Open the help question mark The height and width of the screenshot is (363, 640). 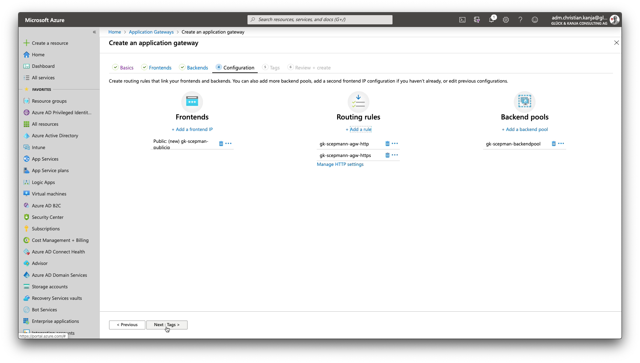click(x=520, y=20)
